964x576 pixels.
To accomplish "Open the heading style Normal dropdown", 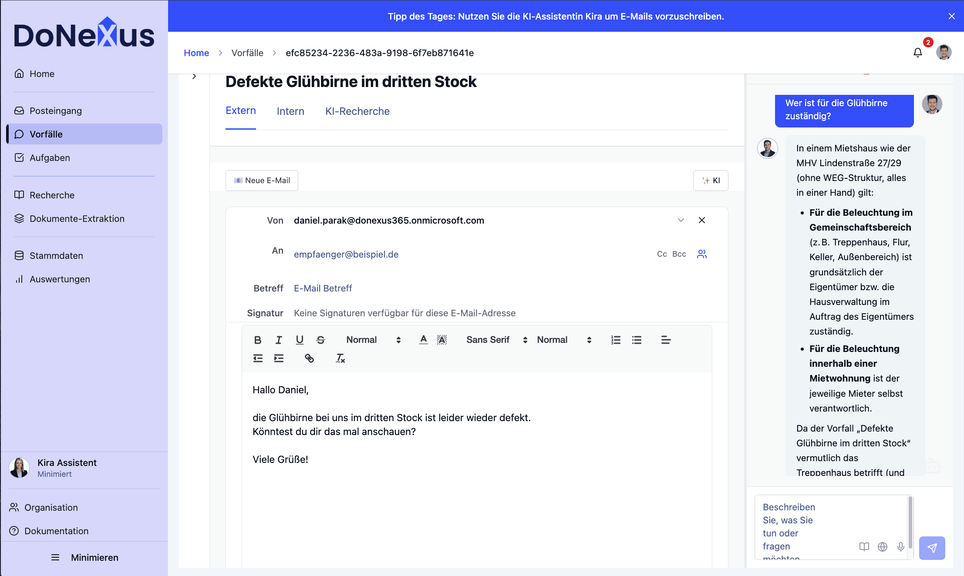I will point(373,340).
